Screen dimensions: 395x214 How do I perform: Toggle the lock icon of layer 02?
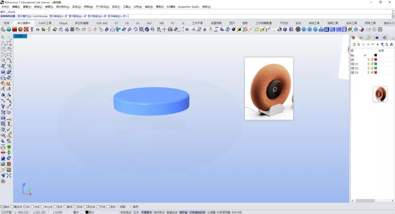372,68
